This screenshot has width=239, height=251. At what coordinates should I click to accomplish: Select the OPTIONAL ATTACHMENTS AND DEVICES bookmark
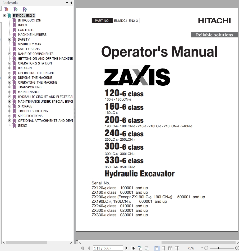point(45,121)
